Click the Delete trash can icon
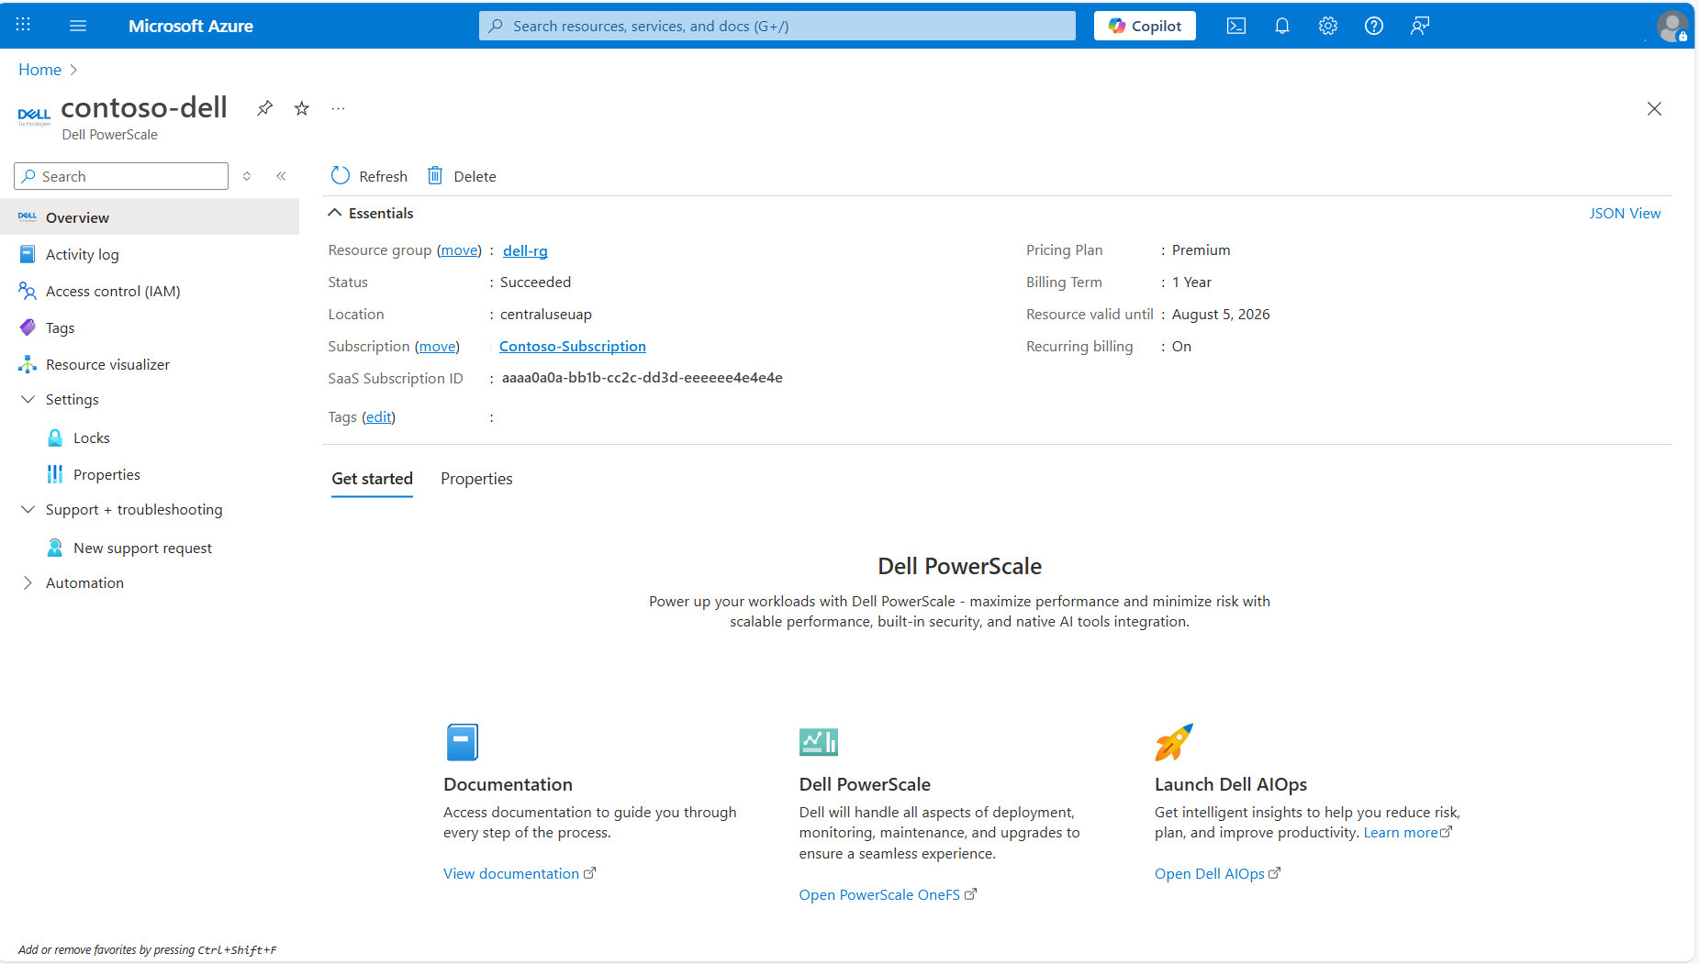The height and width of the screenshot is (964, 1699). point(435,175)
